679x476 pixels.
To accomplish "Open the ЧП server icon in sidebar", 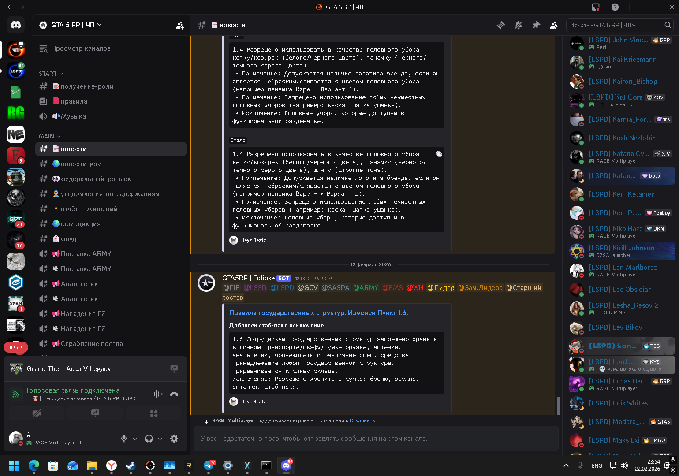I will 16,50.
